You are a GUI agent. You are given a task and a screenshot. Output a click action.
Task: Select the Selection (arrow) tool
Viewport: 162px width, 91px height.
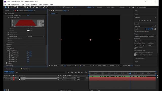6,7
